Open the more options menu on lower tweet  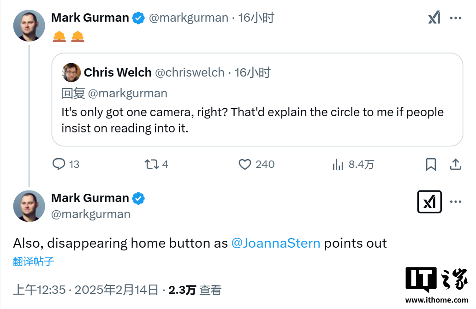click(456, 202)
